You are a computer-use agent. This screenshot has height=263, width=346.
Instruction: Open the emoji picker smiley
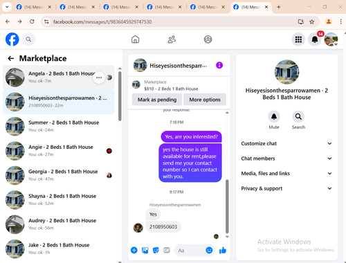[x=209, y=250]
